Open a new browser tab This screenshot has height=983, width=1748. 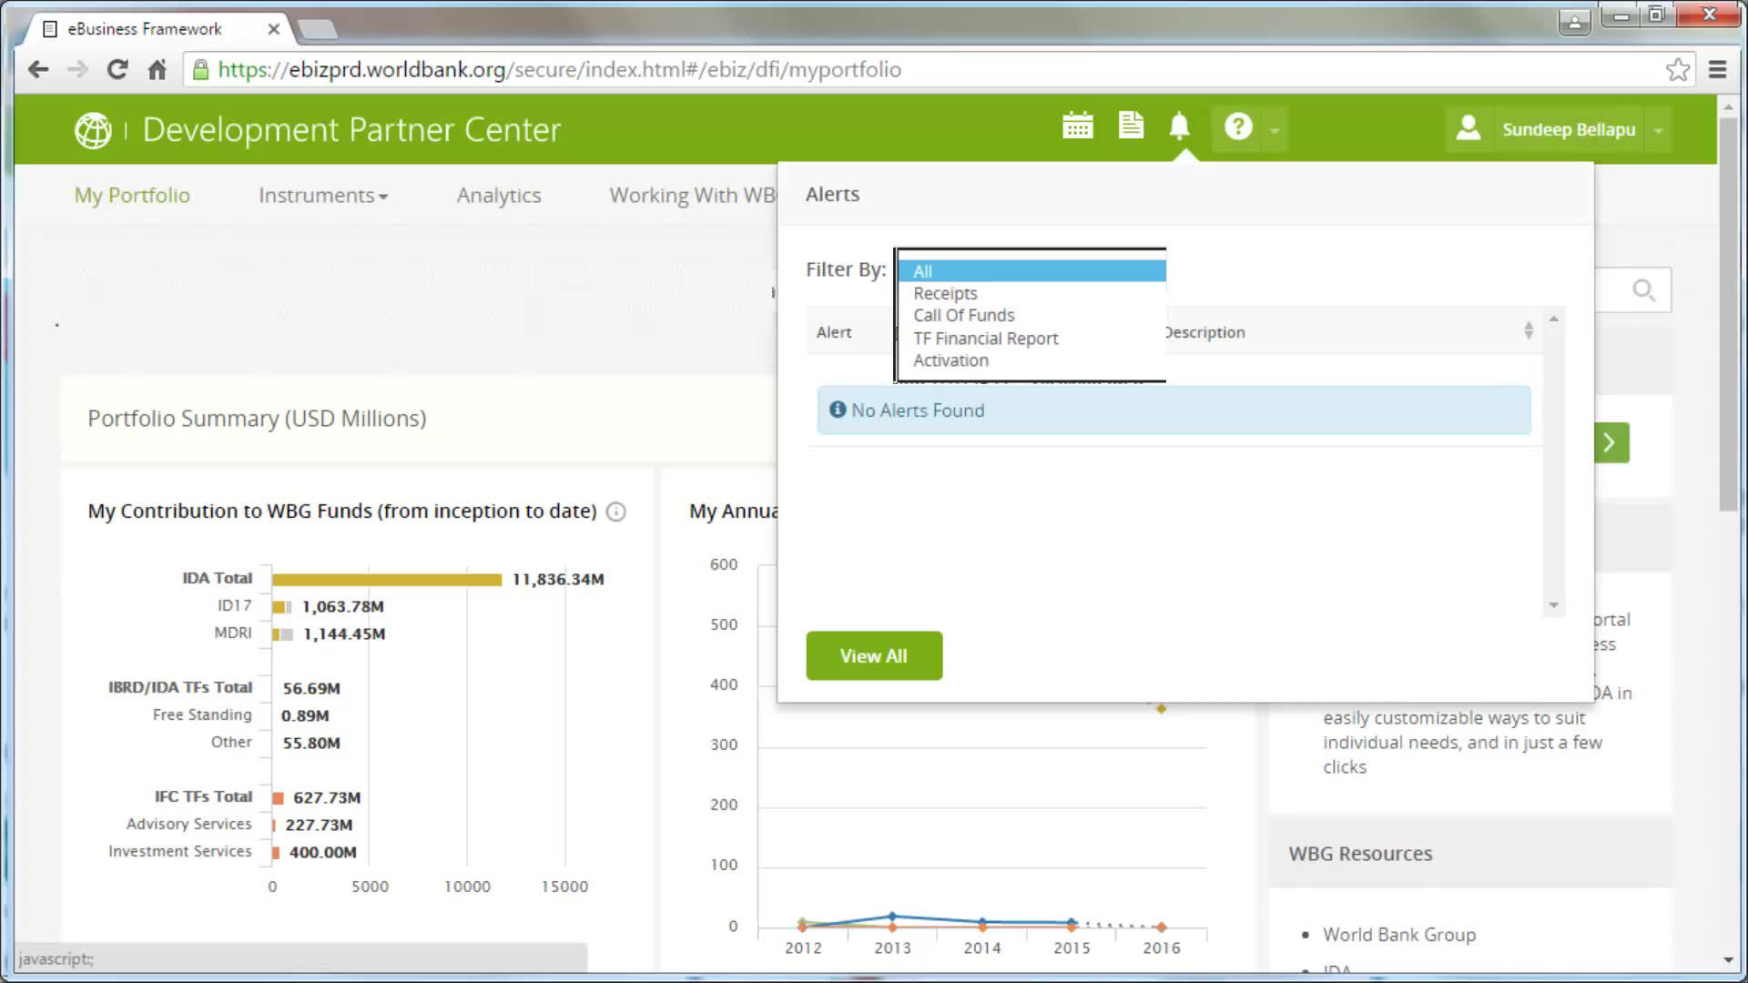point(318,29)
